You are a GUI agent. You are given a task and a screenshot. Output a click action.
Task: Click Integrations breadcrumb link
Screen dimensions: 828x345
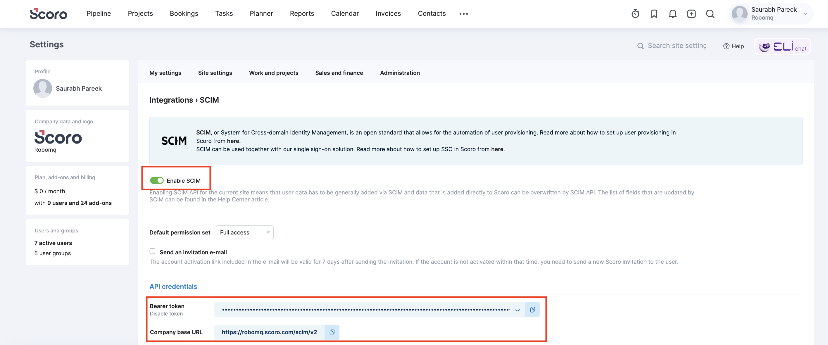[171, 100]
